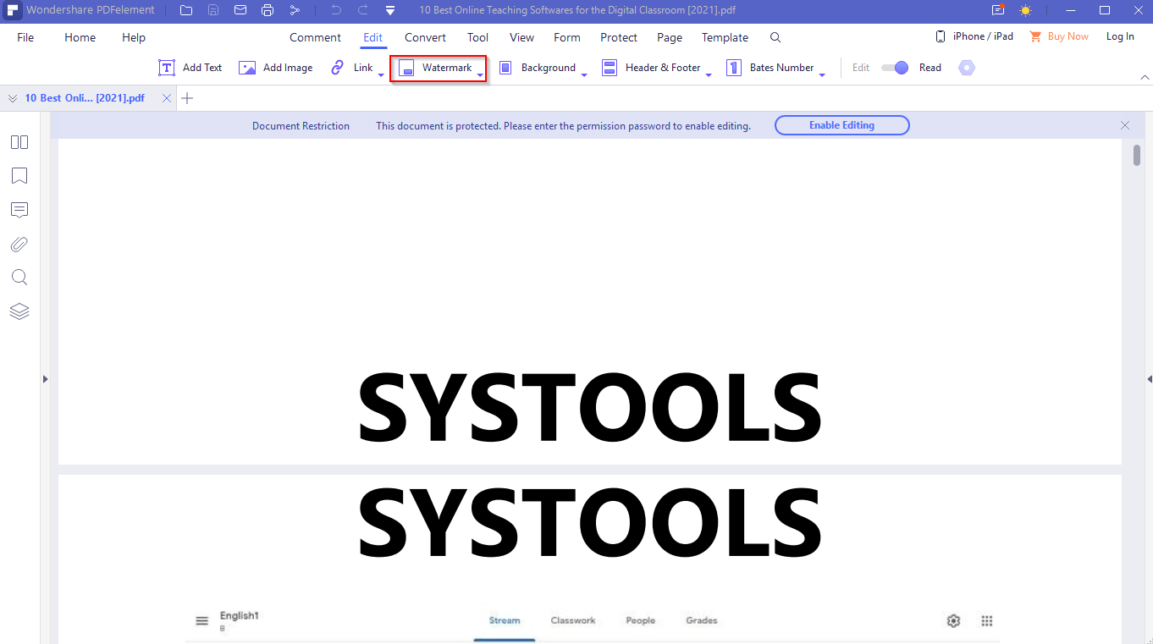Viewport: 1153px width, 644px height.
Task: Switch to the Form tab
Action: [x=567, y=37]
